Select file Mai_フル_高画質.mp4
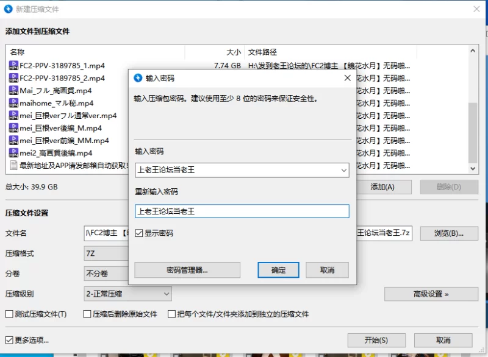Image resolution: width=488 pixels, height=357 pixels. coord(56,90)
